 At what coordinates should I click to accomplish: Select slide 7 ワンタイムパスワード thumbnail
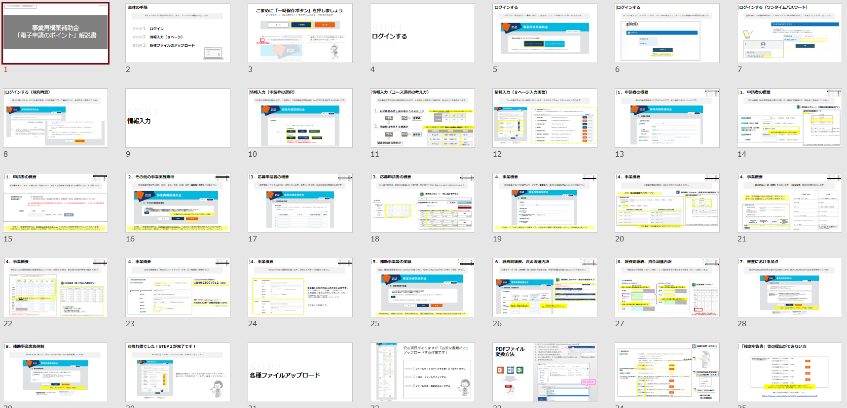pyautogui.click(x=789, y=34)
